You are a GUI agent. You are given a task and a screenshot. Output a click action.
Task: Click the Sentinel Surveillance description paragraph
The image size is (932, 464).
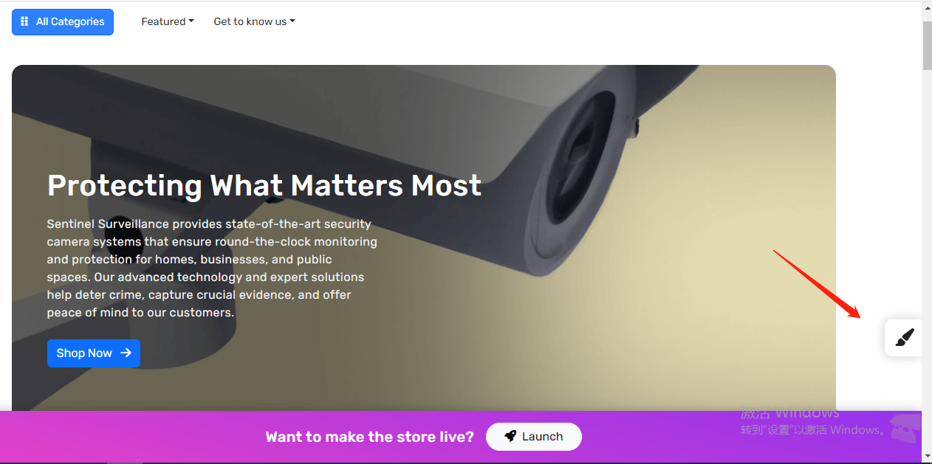[x=213, y=268]
